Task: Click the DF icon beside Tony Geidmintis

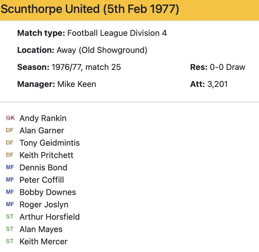Action: pos(10,143)
